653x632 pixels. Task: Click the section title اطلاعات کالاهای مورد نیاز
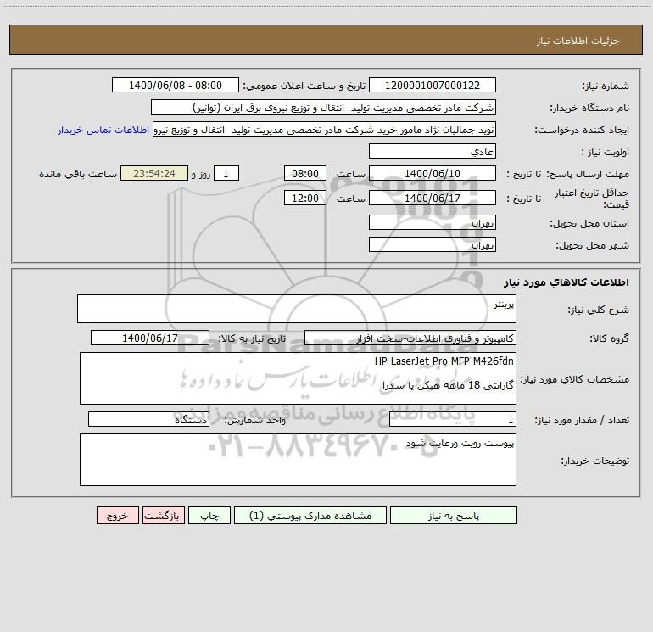(x=566, y=282)
